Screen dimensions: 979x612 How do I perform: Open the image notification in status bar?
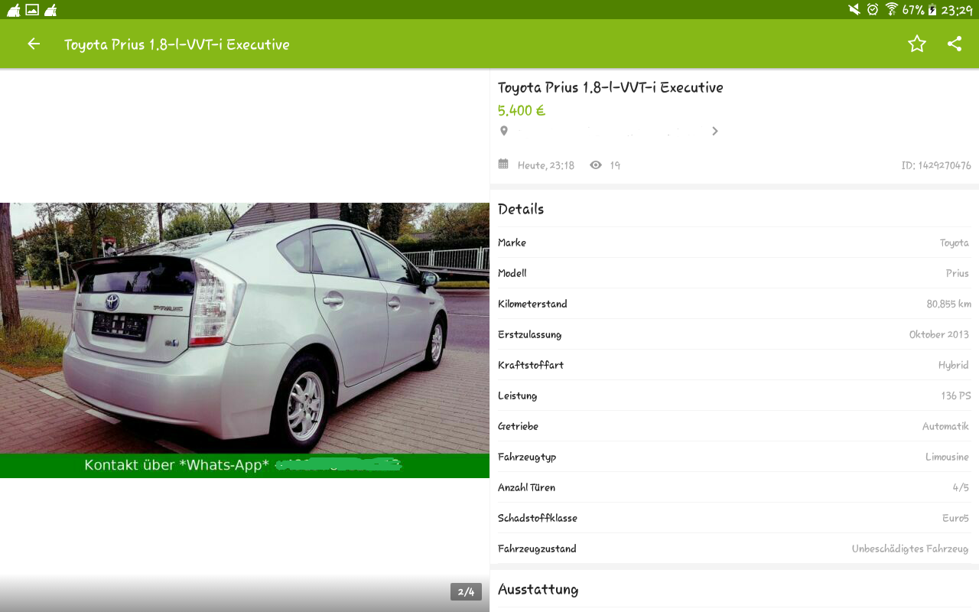32,9
